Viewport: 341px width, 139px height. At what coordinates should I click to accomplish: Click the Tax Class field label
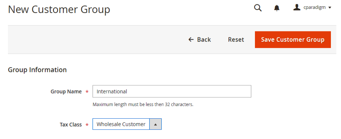click(x=71, y=125)
